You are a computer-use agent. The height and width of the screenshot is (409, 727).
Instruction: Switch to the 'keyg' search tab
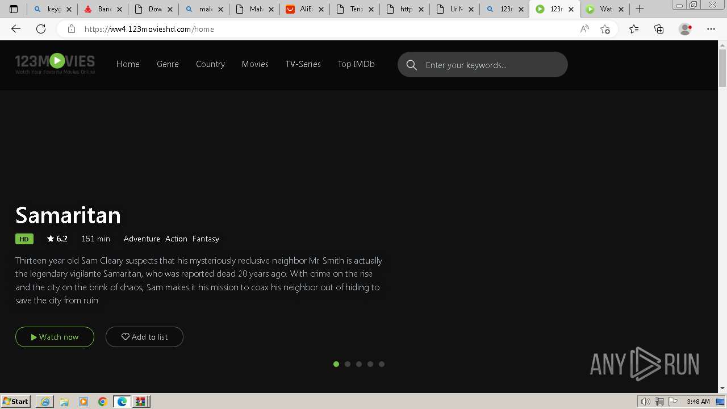pyautogui.click(x=48, y=9)
